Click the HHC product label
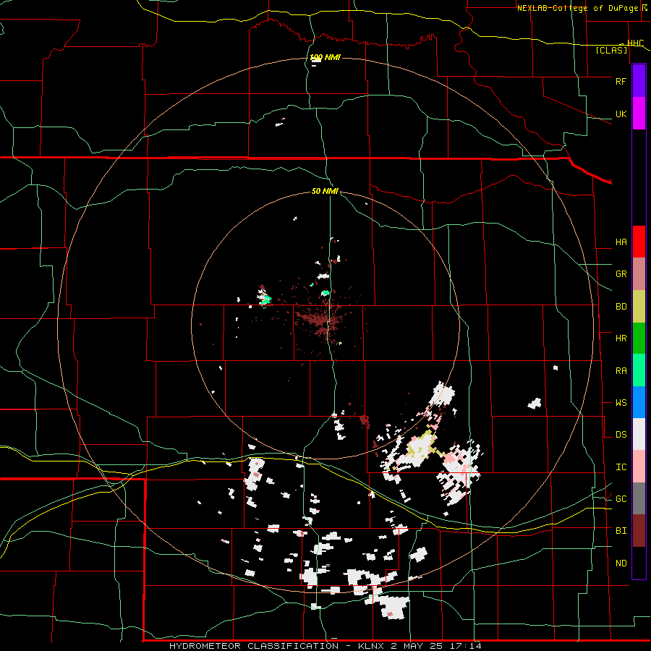 [635, 43]
